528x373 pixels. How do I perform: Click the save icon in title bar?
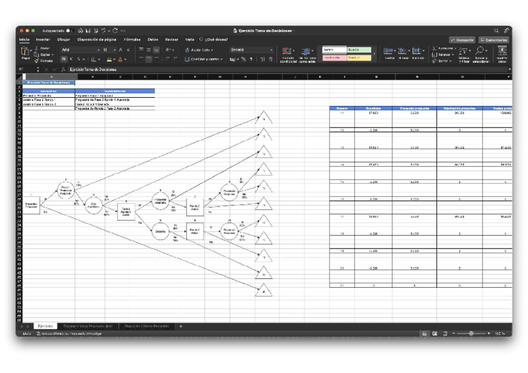point(88,31)
